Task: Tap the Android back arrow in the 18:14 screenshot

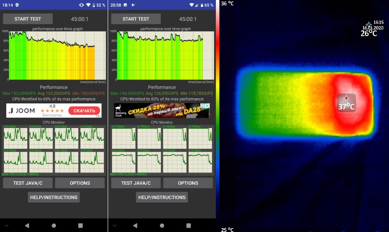Action: click(27, 225)
